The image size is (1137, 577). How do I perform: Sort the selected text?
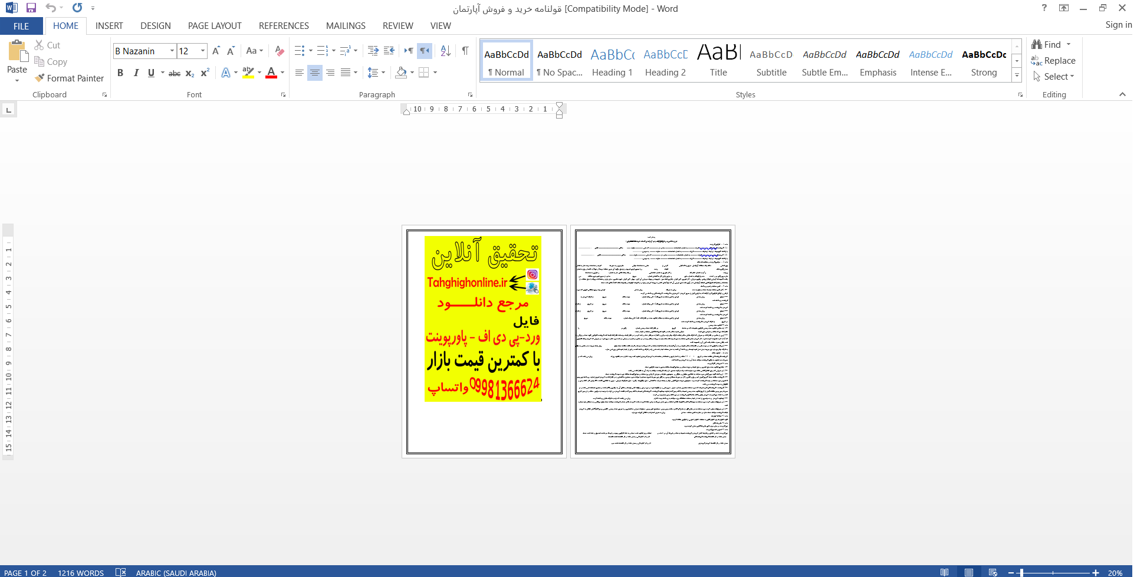446,51
